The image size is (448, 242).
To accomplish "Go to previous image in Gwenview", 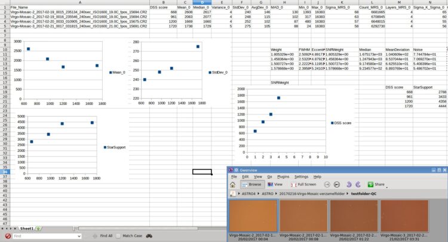I will coord(327,185).
